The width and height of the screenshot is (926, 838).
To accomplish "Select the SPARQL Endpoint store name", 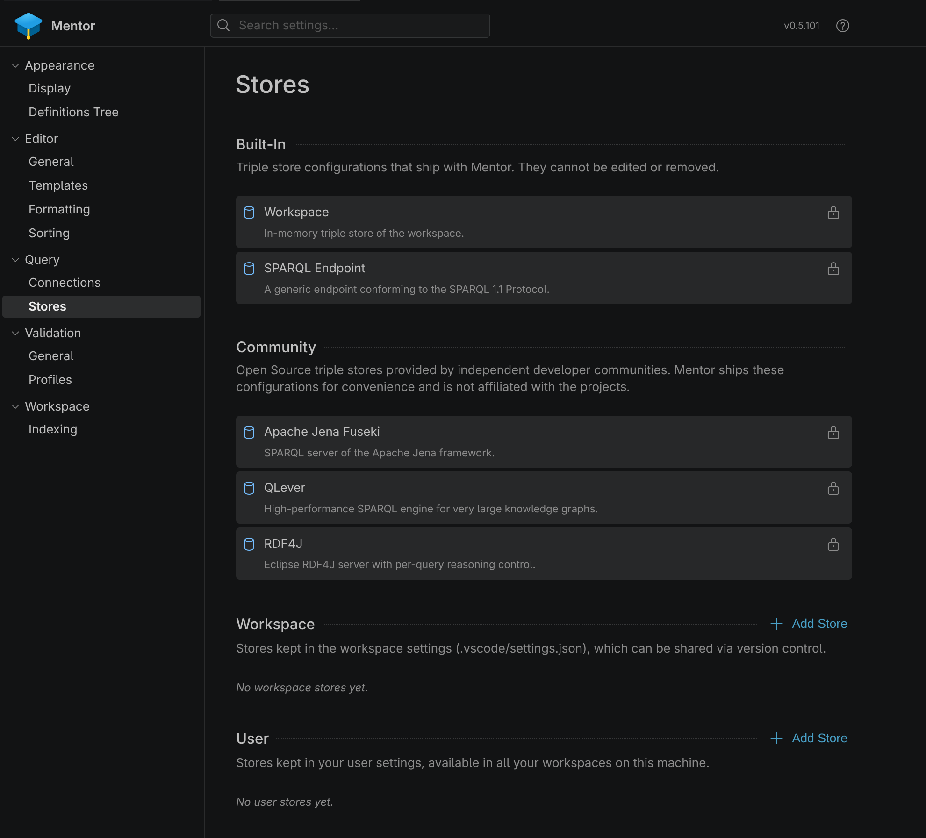I will coord(315,268).
